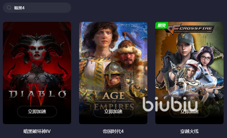Open the 帝国时代4 title link
The height and width of the screenshot is (138, 227).
(x=113, y=131)
